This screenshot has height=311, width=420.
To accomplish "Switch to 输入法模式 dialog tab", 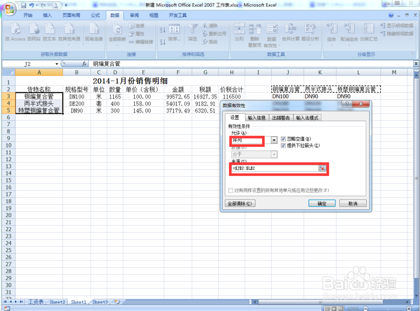I will click(x=307, y=118).
